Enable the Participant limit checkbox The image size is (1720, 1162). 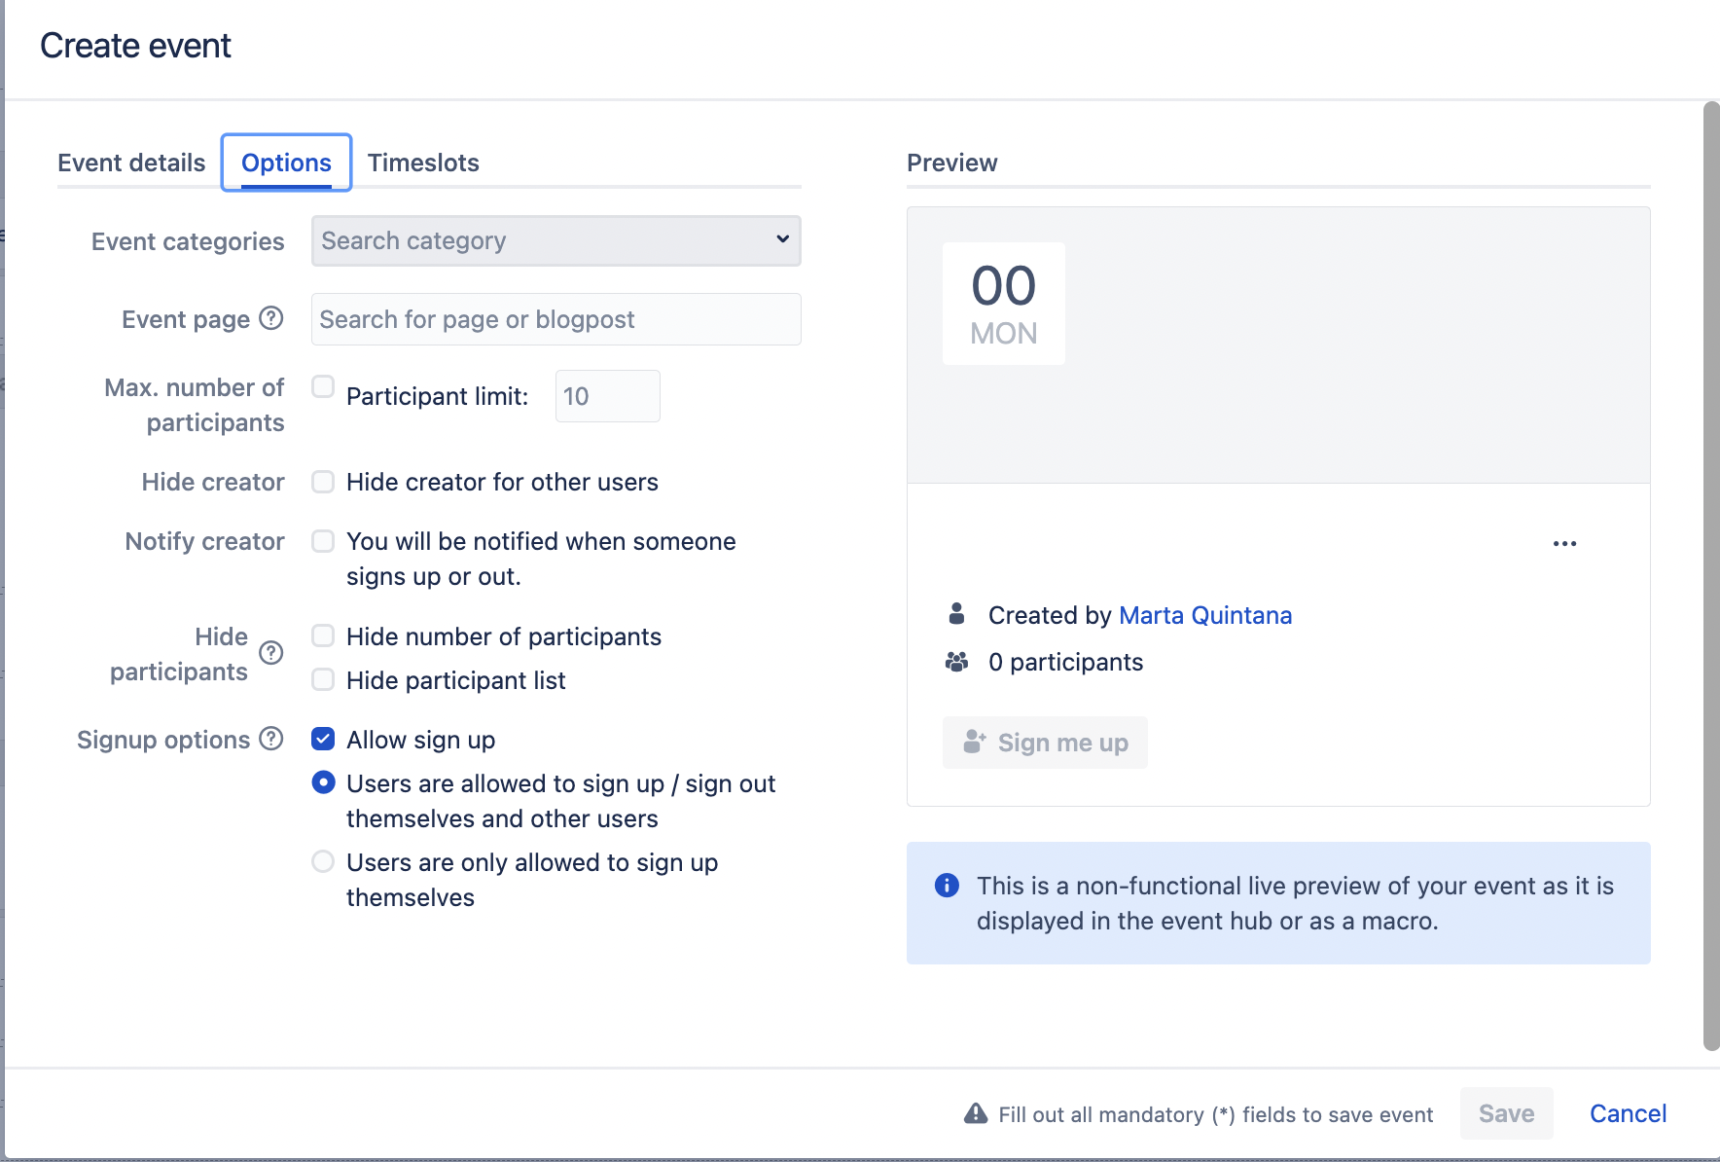[323, 386]
